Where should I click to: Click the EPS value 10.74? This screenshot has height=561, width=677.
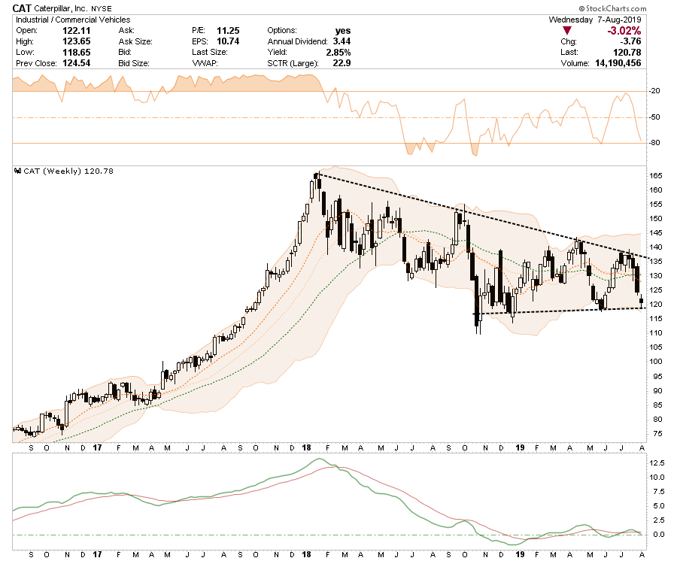pyautogui.click(x=228, y=41)
